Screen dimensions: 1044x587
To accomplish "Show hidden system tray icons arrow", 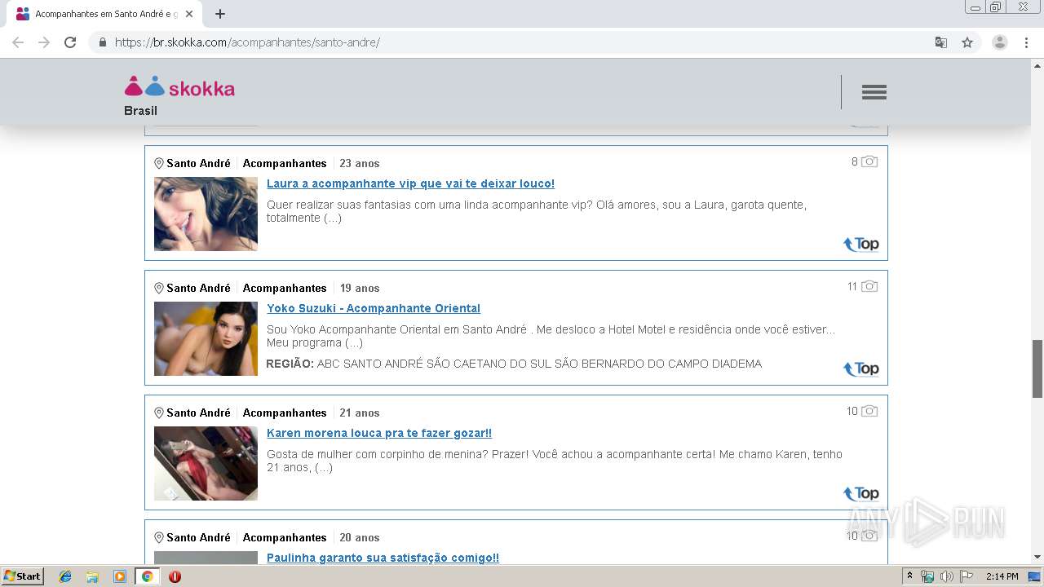I will pos(910,576).
